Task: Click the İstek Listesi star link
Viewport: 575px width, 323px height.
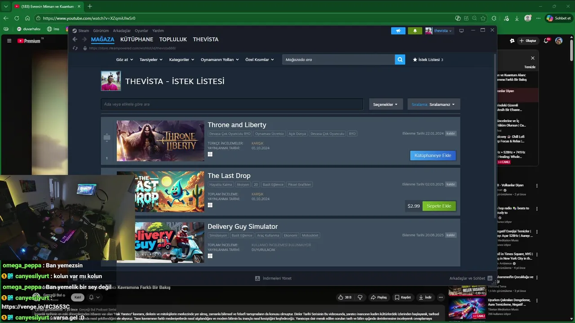Action: 428,60
